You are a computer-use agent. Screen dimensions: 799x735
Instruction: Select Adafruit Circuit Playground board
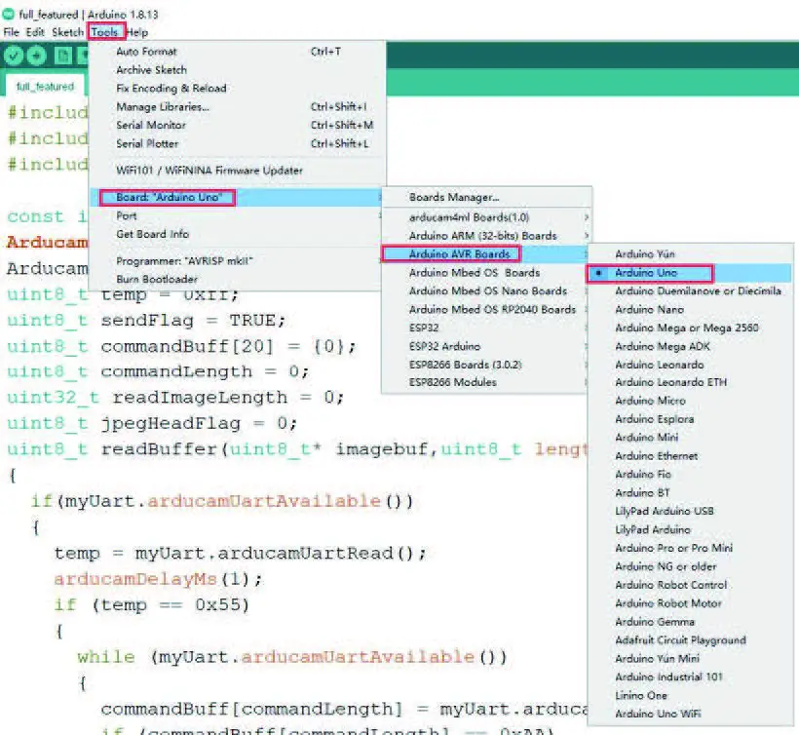pos(690,640)
